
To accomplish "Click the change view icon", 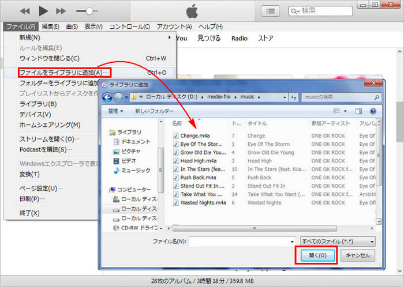I will click(x=336, y=111).
